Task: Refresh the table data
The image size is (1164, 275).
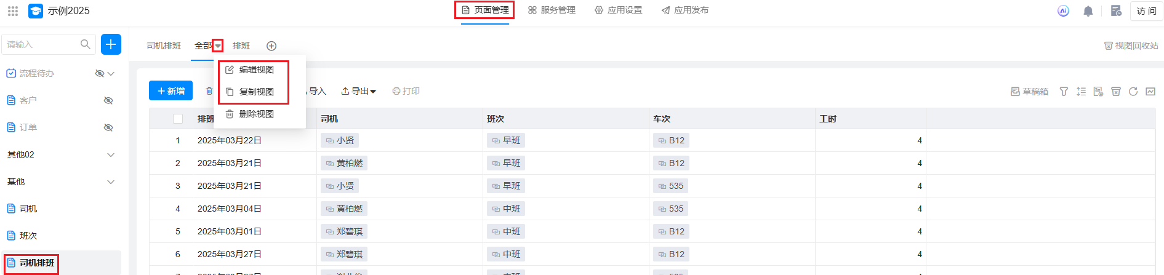Action: tap(1133, 92)
